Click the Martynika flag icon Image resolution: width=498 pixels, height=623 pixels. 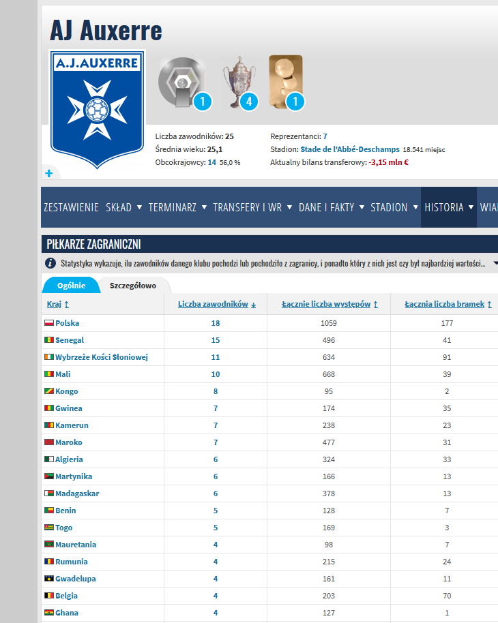(49, 476)
